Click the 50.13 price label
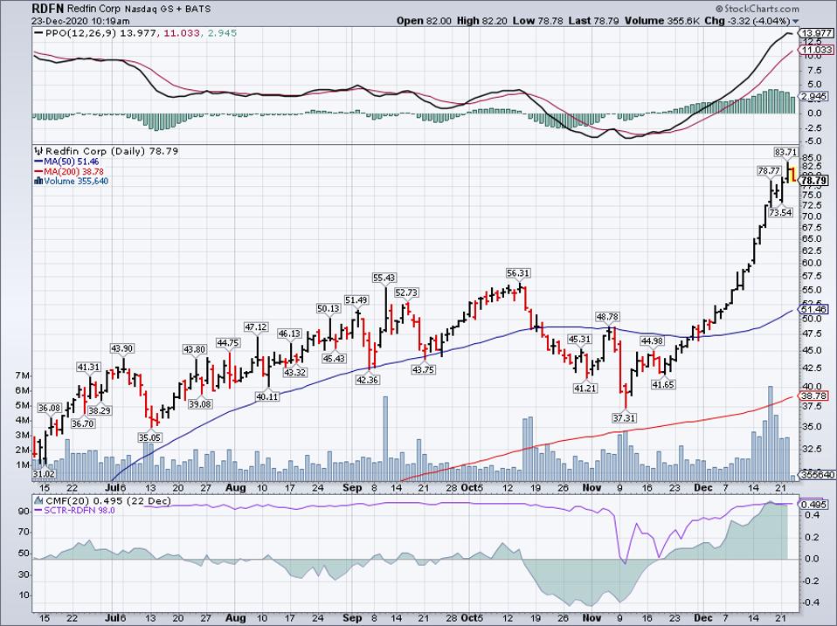837x626 pixels. [328, 309]
